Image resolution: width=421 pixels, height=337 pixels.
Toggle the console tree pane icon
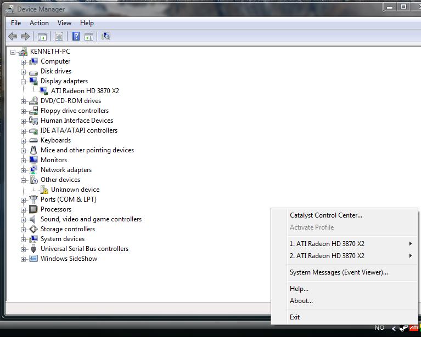(x=42, y=37)
